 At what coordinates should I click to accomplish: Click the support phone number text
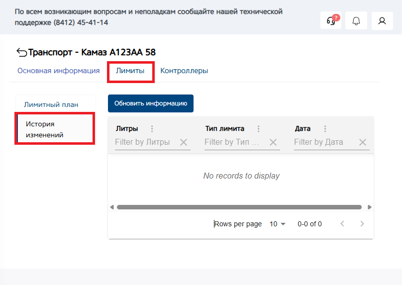pos(81,22)
